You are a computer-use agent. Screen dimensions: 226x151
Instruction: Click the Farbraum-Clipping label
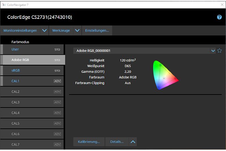coord(90,83)
